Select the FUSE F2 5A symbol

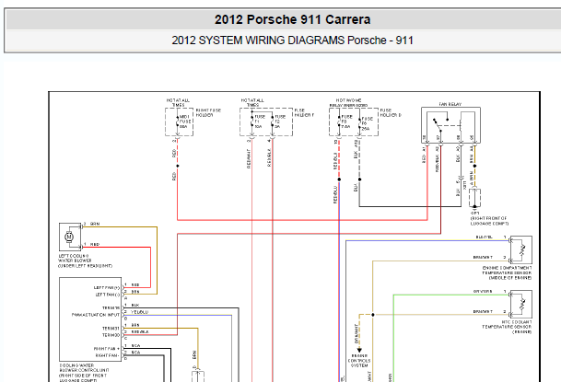coord(273,122)
